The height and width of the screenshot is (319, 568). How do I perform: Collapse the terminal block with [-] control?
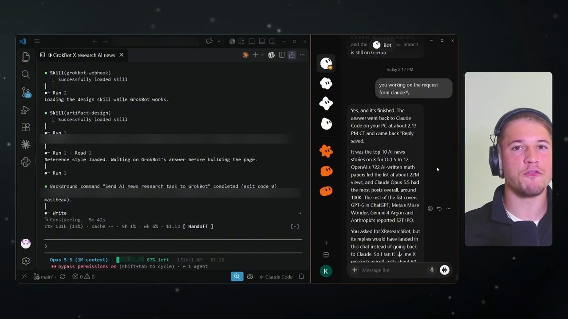pos(295,226)
